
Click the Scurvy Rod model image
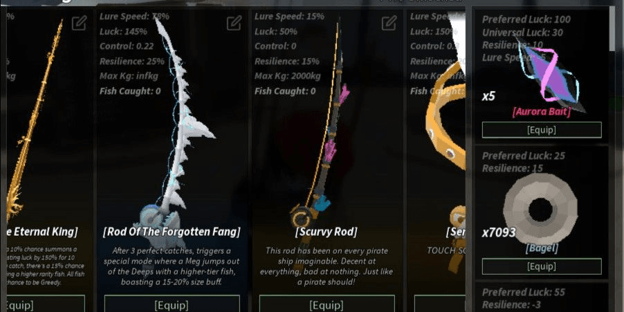[x=322, y=127]
